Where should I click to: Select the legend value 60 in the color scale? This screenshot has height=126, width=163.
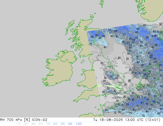pyautogui.click(x=41, y=124)
